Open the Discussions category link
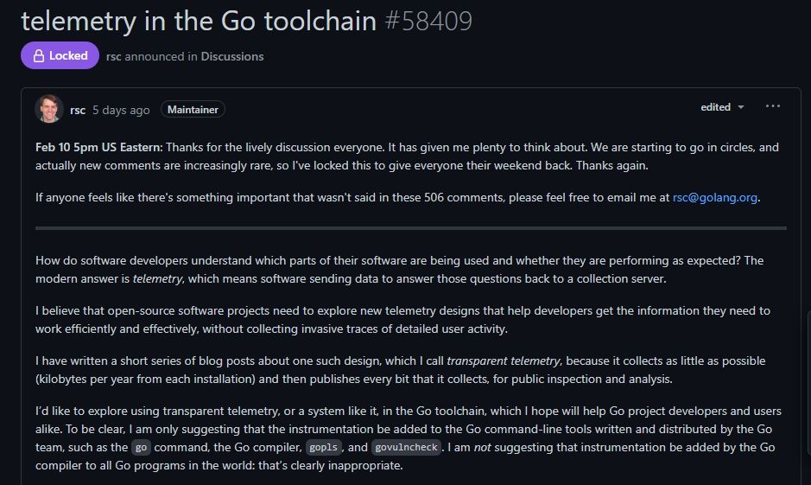The image size is (811, 485). pyautogui.click(x=232, y=56)
